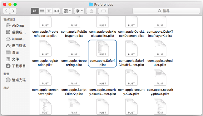203x116 pixels.
Task: Select com.apple.registration.plist file icon
Action: pyautogui.click(x=45, y=49)
